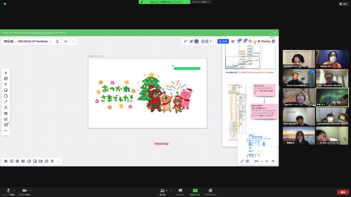
Task: Select the Frame tool in left toolbar
Action: (x=6, y=119)
